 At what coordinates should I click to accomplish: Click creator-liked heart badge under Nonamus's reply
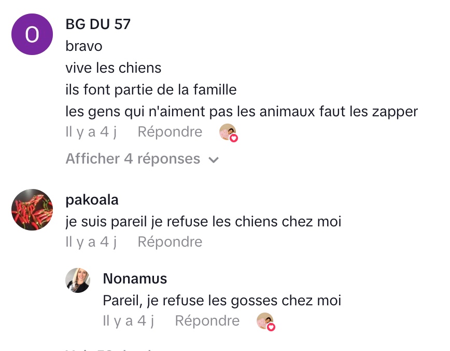[x=265, y=322]
